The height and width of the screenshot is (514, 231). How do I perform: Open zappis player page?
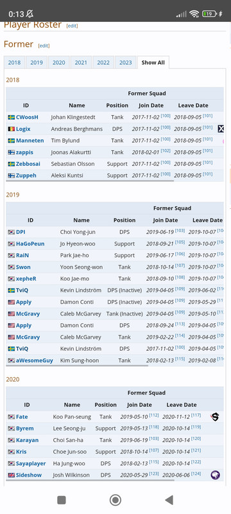point(24,152)
